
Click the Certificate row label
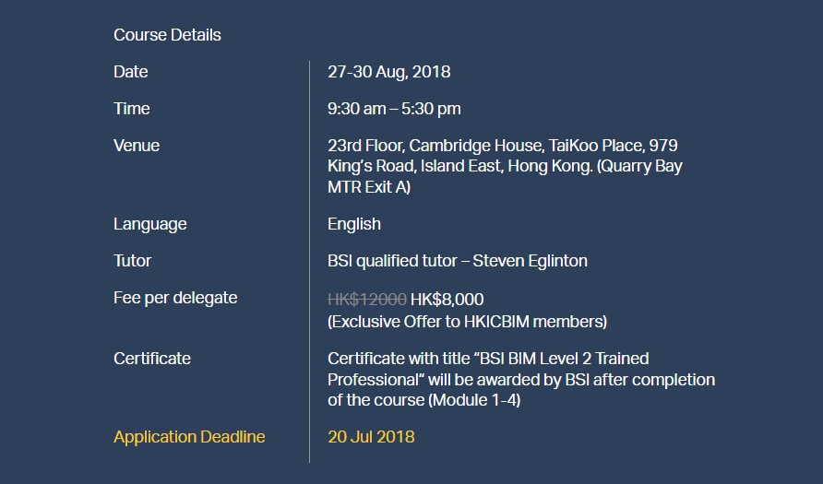click(152, 359)
